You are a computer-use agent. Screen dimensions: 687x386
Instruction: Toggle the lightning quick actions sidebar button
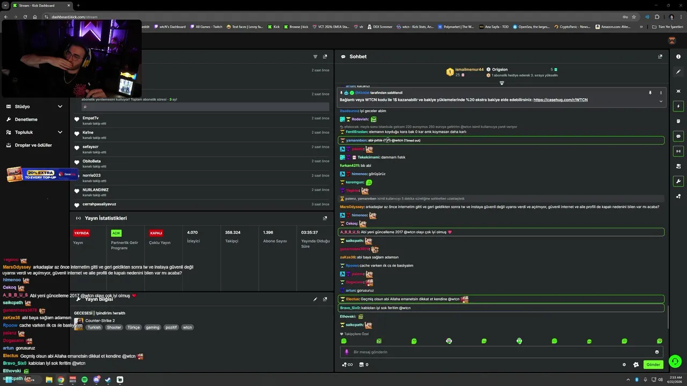(x=678, y=106)
